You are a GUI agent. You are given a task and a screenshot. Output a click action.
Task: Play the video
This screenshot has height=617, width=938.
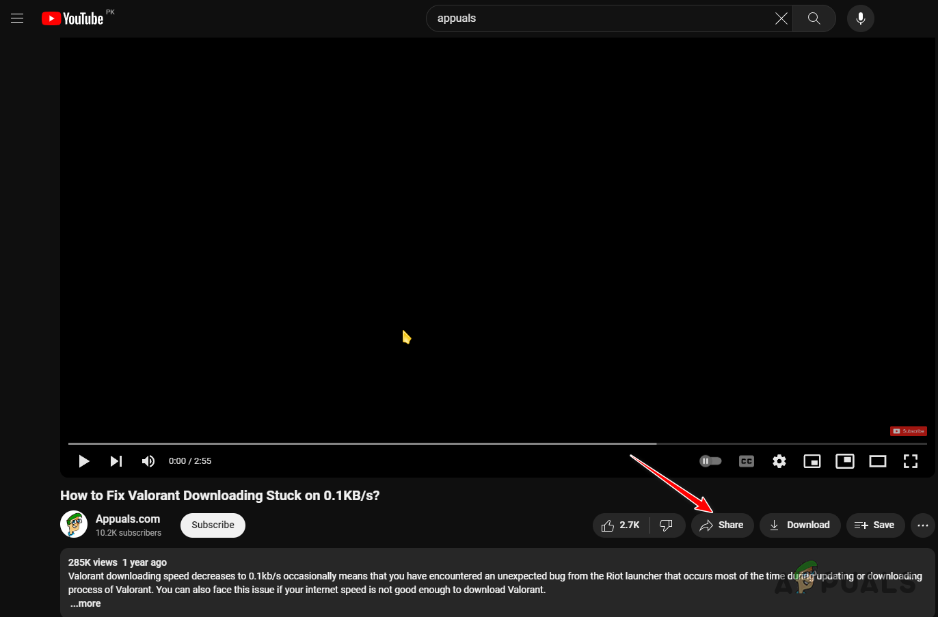83,461
